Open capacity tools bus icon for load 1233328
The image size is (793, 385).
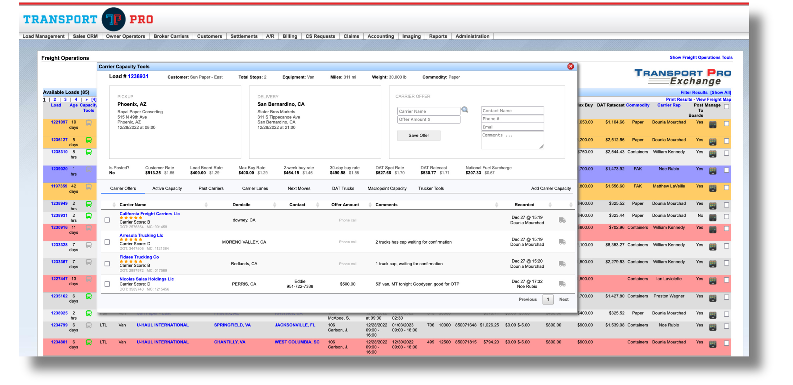pyautogui.click(x=89, y=245)
